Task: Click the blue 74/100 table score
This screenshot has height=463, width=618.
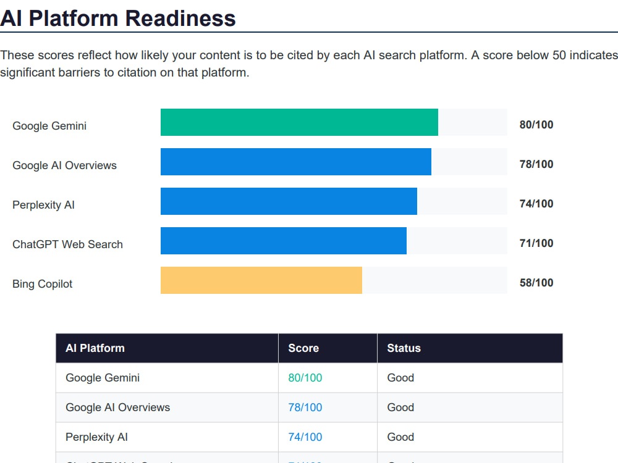Action: 305,437
